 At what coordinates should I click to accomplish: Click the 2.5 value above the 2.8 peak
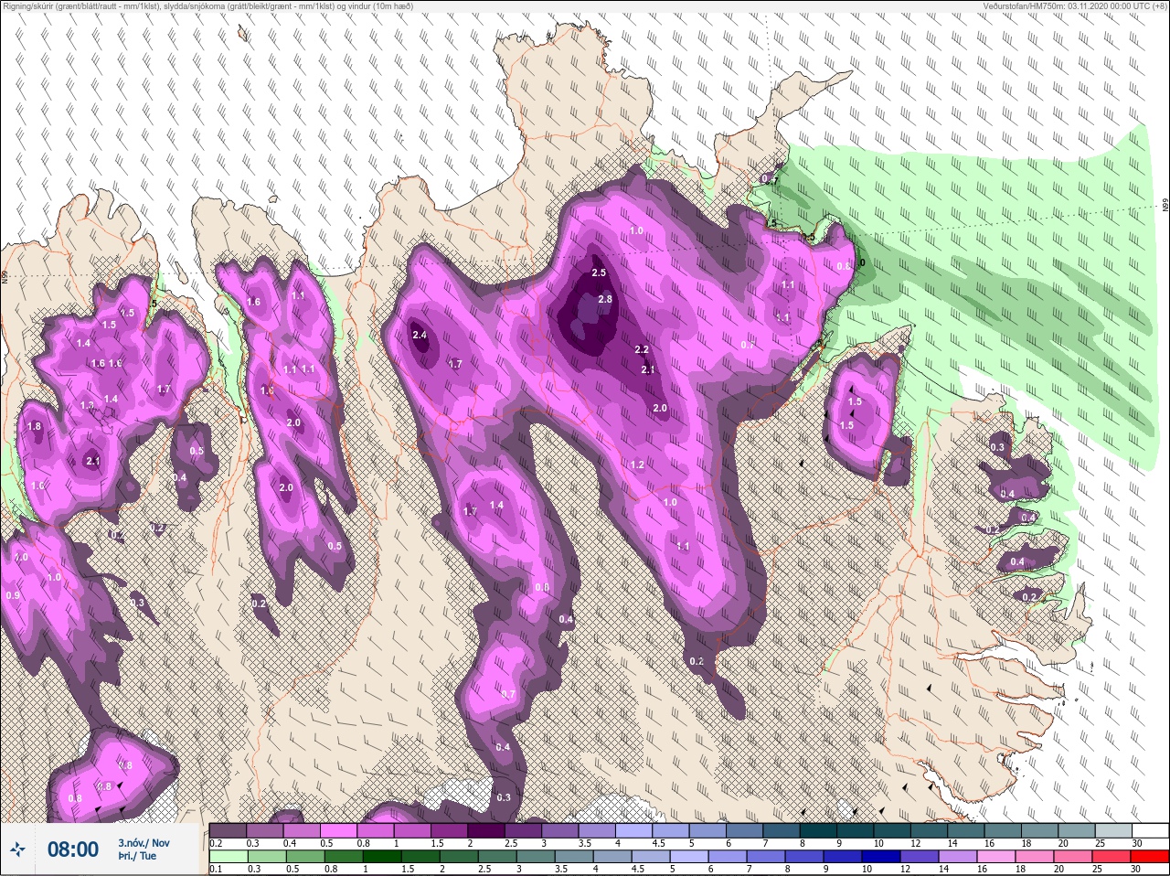point(599,272)
